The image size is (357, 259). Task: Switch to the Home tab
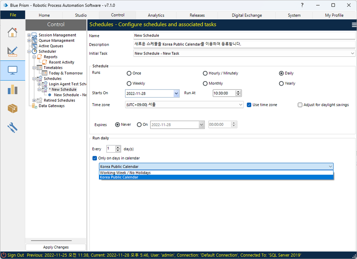[x=44, y=15]
